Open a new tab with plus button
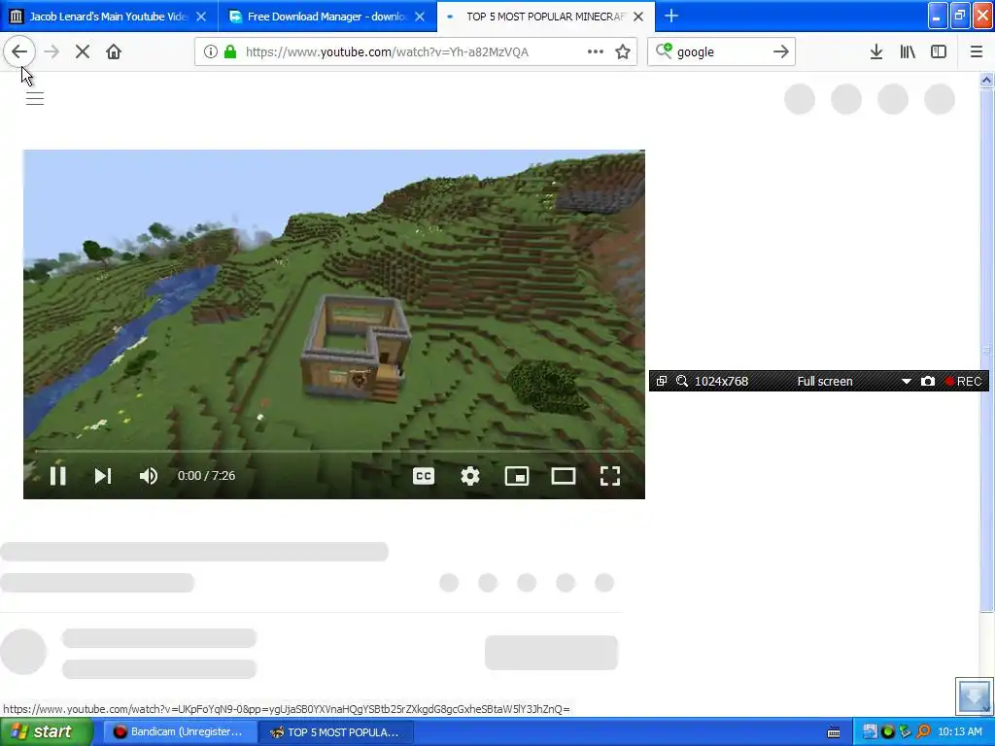The image size is (995, 746). click(x=671, y=16)
